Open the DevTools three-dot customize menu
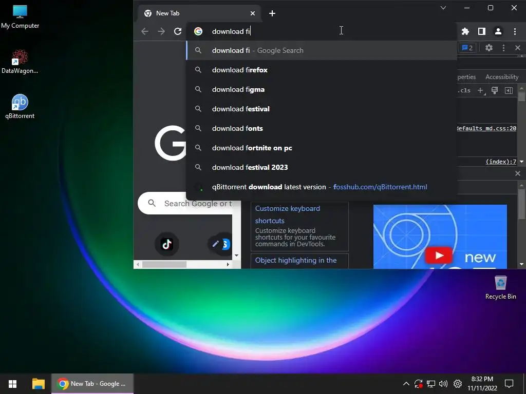Screen dimensions: 526x394 click(x=503, y=48)
